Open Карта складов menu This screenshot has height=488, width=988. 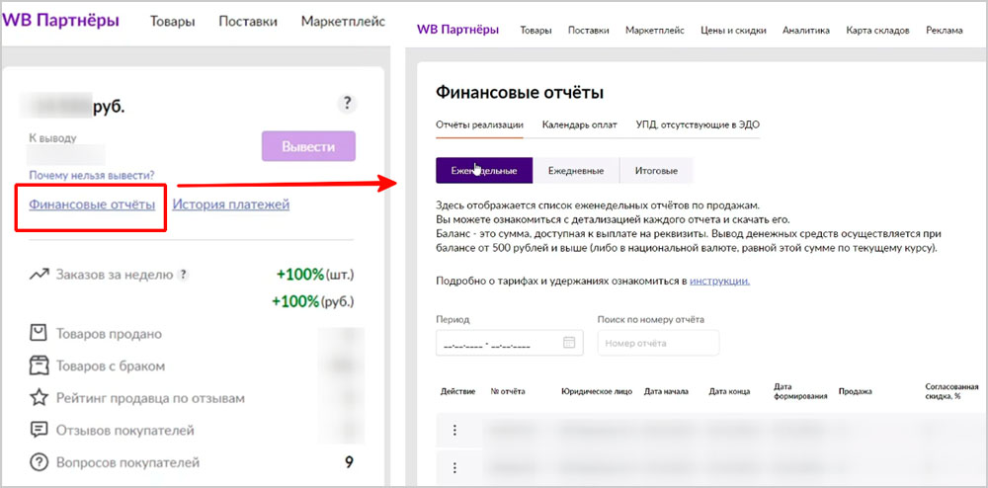click(877, 31)
